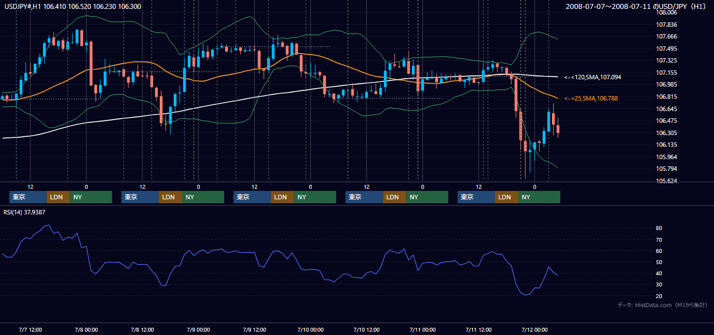Select the 7/8 12:00 time label

[142, 329]
